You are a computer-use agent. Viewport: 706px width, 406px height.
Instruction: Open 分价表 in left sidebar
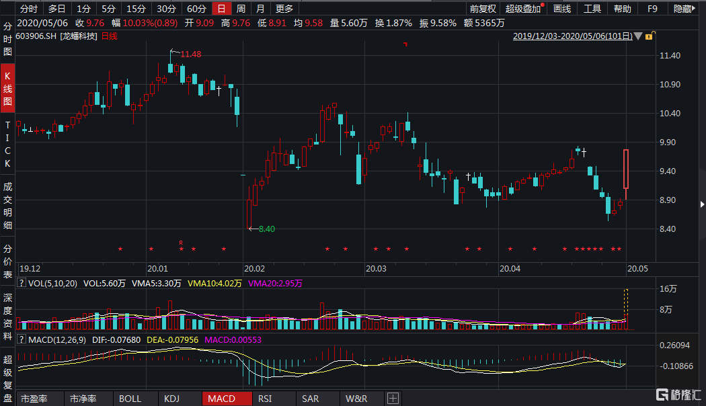pos(7,261)
